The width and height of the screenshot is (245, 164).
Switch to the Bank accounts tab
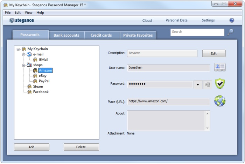pos(66,35)
